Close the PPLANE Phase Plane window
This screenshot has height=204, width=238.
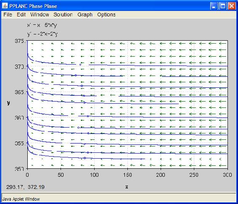pyautogui.click(x=232, y=6)
